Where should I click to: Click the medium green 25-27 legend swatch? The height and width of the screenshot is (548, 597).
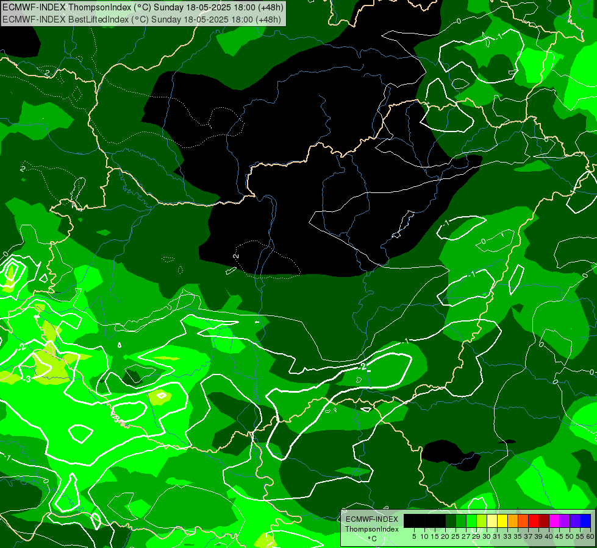461,521
